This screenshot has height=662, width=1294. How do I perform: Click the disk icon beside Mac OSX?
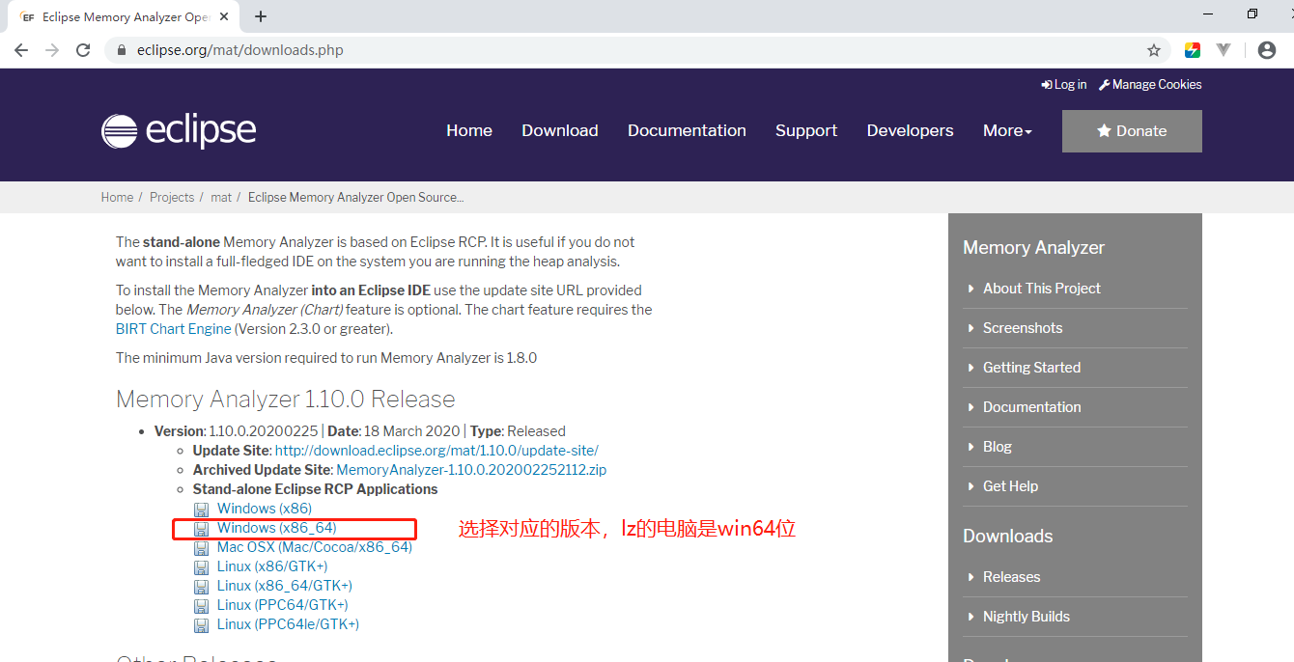(201, 548)
